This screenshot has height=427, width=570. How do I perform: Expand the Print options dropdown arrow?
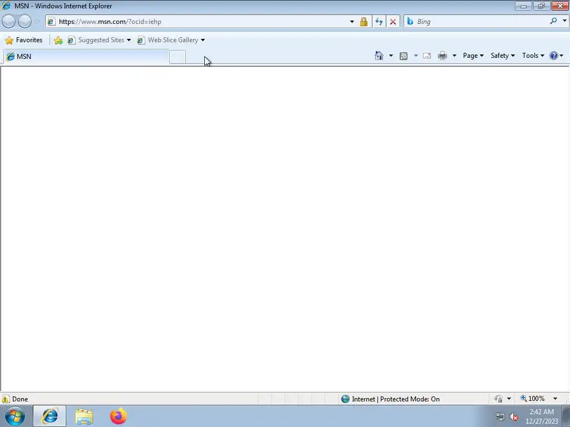[x=454, y=56]
